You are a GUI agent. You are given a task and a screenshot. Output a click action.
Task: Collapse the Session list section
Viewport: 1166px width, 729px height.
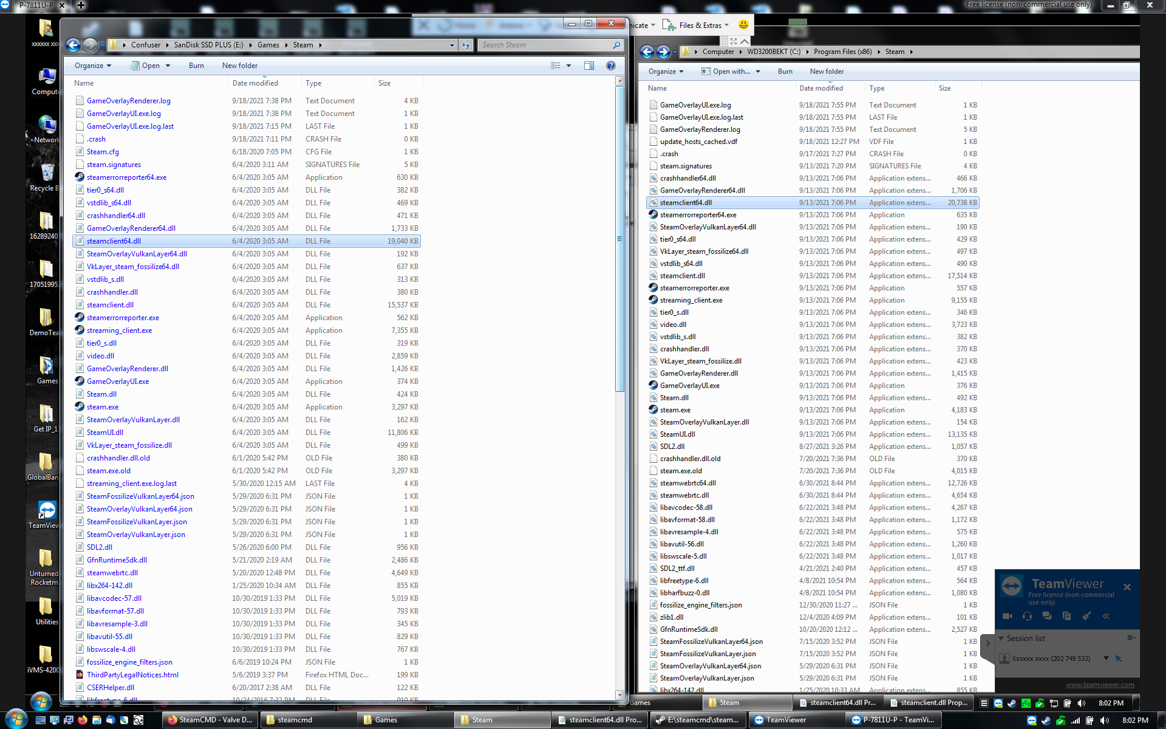pos(1001,638)
